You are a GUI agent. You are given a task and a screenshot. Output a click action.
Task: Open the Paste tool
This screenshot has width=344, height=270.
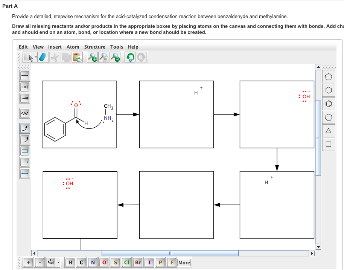[76, 56]
